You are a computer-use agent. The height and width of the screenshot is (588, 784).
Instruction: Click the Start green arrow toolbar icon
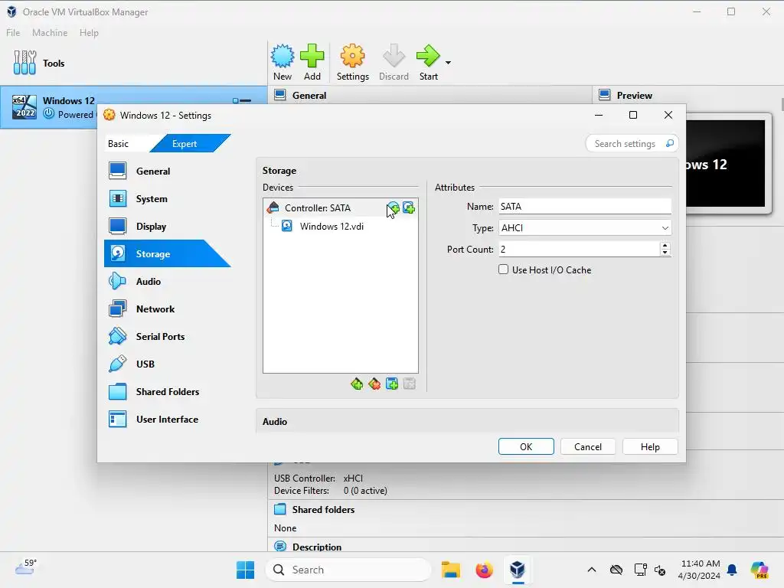tap(429, 63)
